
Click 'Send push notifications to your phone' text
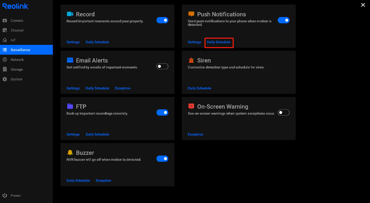click(x=230, y=23)
